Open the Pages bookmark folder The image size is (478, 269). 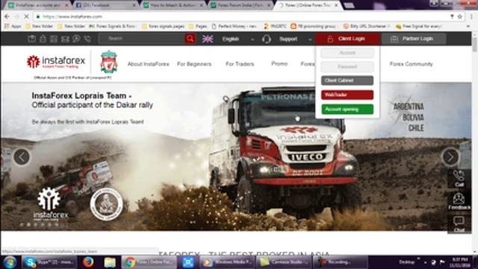198,27
